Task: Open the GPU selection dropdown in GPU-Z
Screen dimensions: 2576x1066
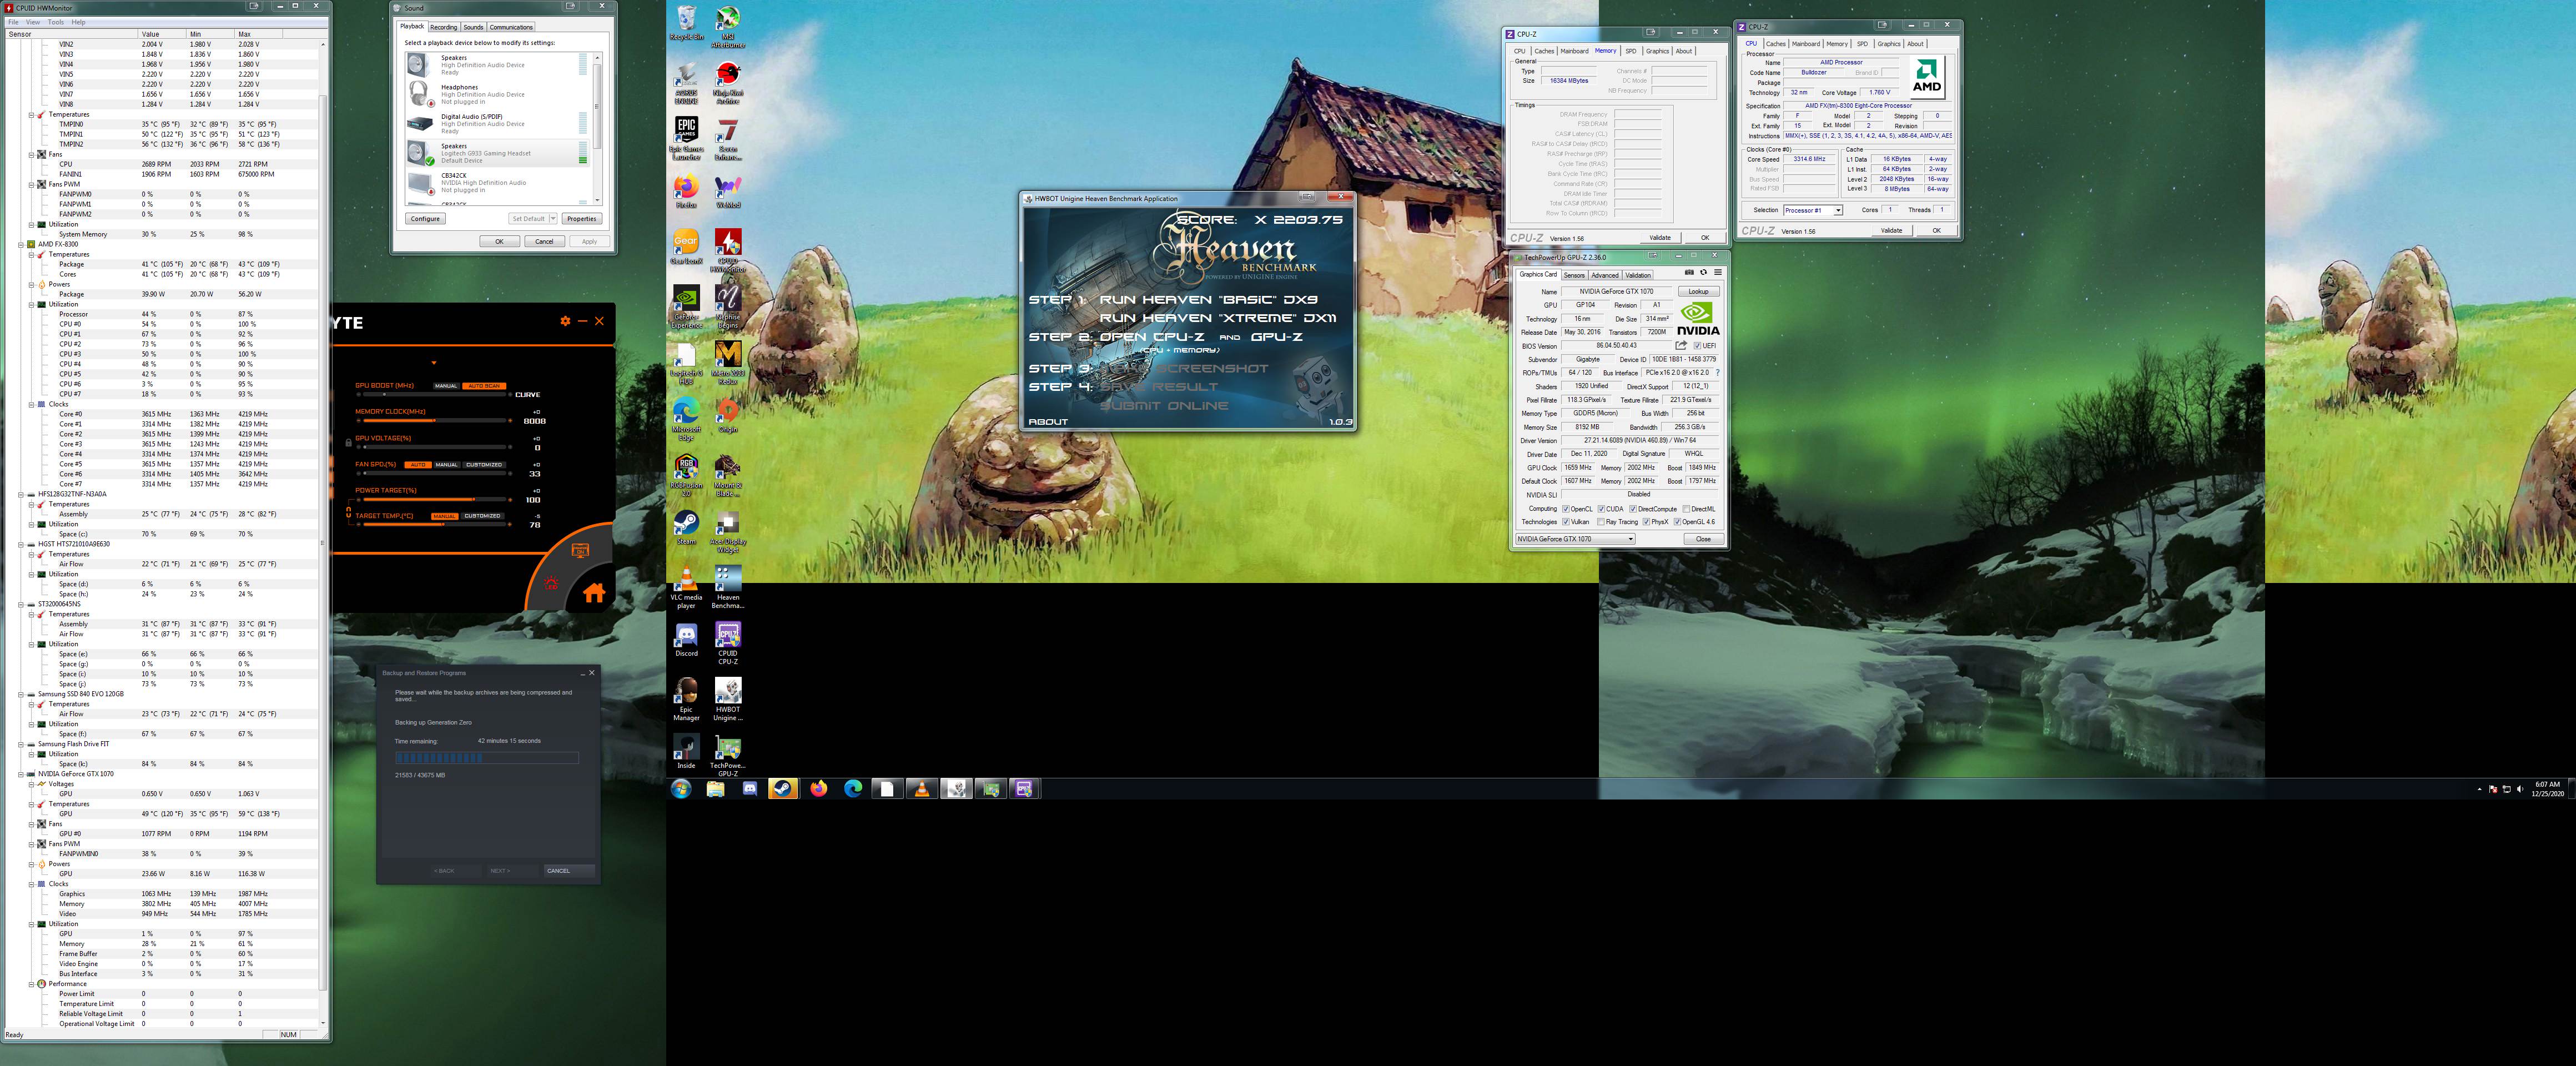Action: 1575,539
